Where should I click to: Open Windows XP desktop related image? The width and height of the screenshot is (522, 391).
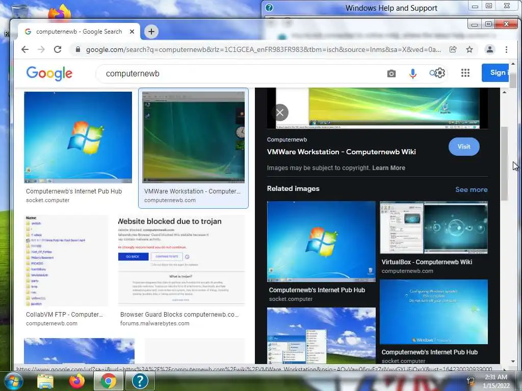(x=321, y=335)
